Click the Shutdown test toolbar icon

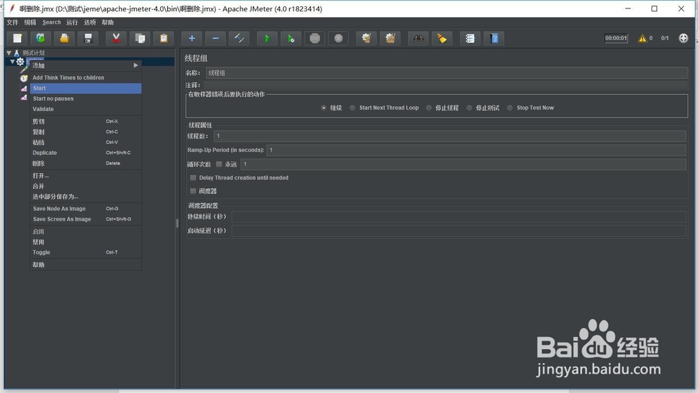[x=338, y=38]
